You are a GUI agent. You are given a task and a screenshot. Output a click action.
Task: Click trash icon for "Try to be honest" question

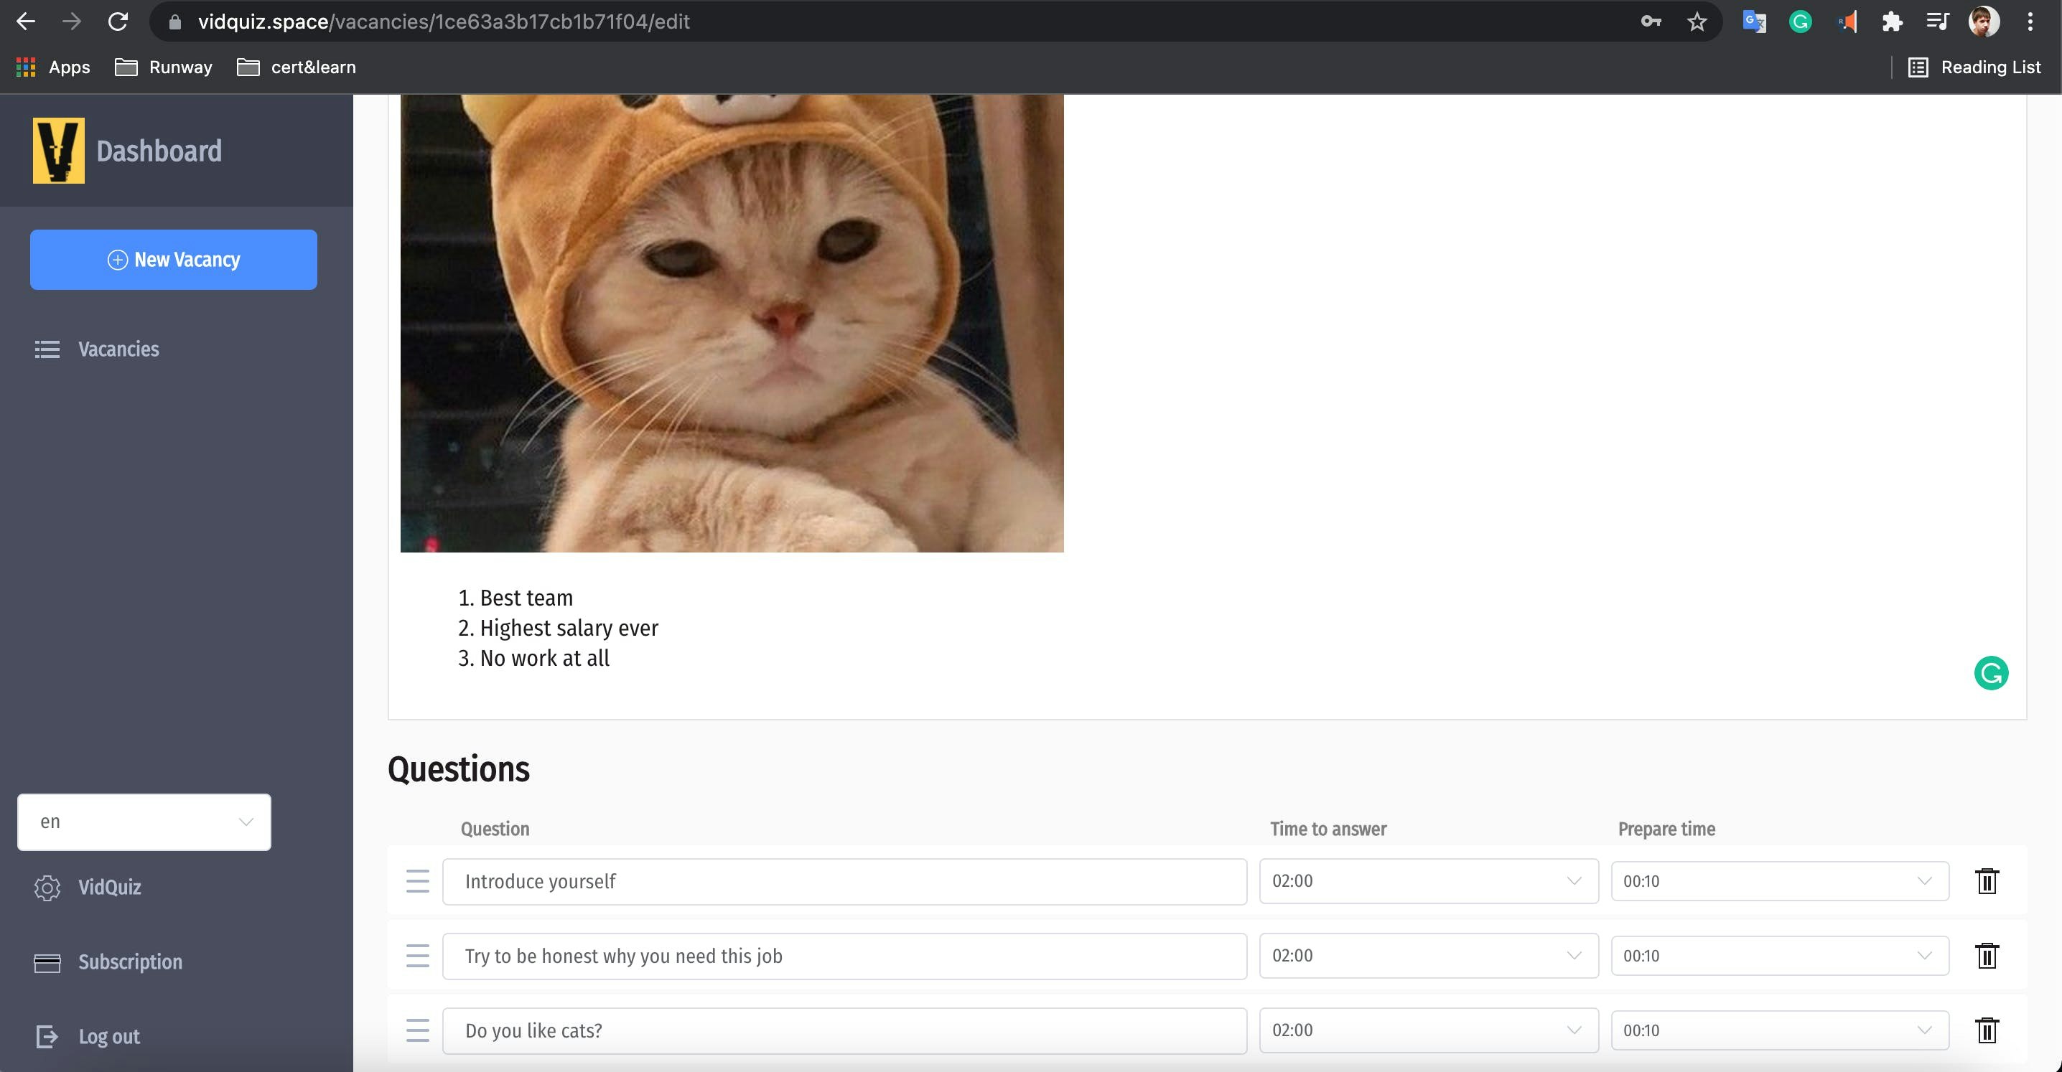[x=1986, y=956]
